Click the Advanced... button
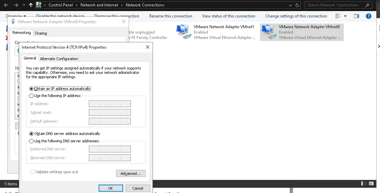 click(x=130, y=174)
